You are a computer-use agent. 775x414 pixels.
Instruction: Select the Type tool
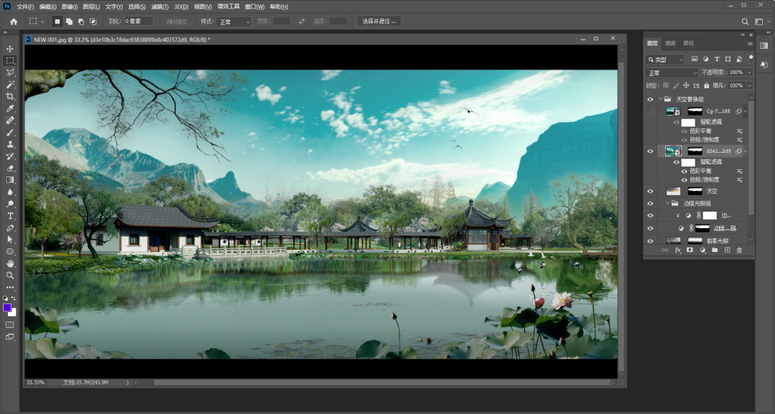click(x=10, y=216)
